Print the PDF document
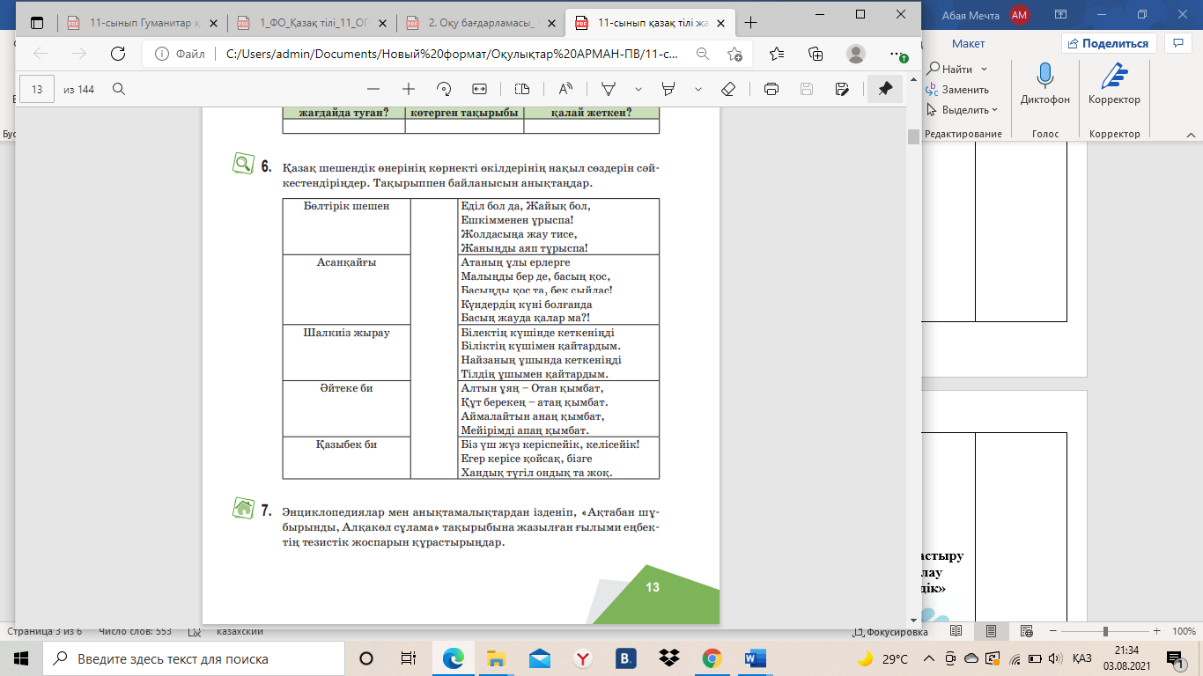 [x=771, y=89]
